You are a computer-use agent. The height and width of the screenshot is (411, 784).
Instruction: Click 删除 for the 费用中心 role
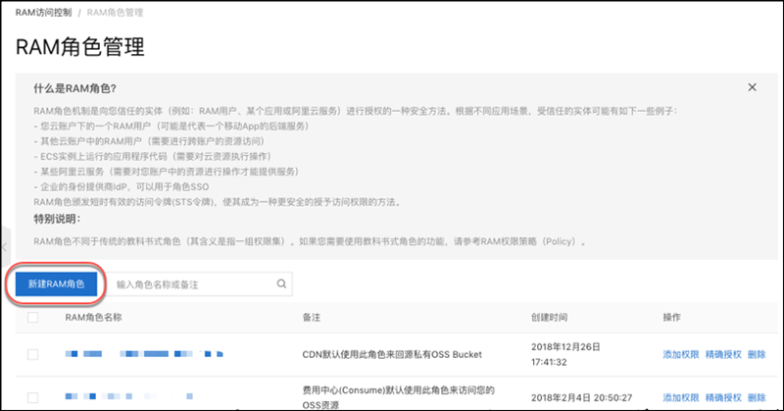tap(757, 396)
